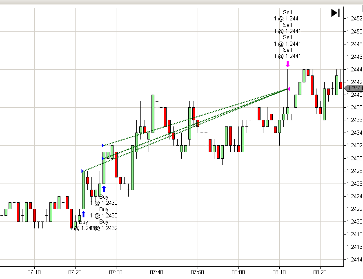Click the 08:00 time axis label

click(238, 272)
